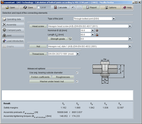
Task: Switch to Assembly section
Action: tap(13, 25)
